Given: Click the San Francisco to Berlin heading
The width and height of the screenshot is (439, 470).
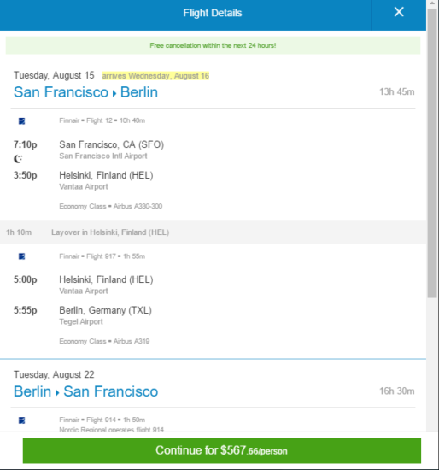Looking at the screenshot, I should [85, 92].
